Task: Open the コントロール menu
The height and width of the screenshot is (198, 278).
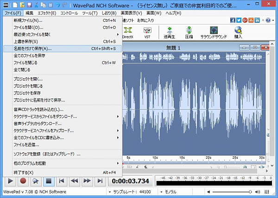Action: pos(69,13)
